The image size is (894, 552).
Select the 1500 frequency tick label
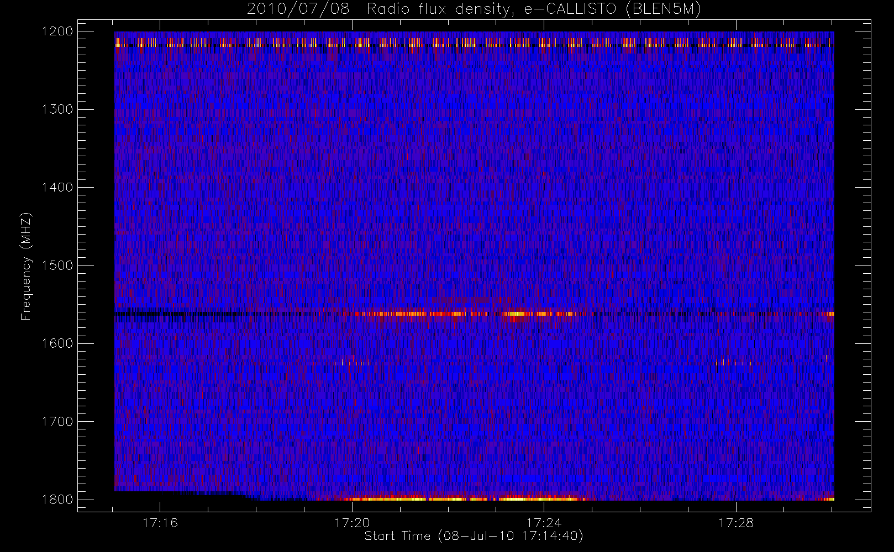click(58, 266)
